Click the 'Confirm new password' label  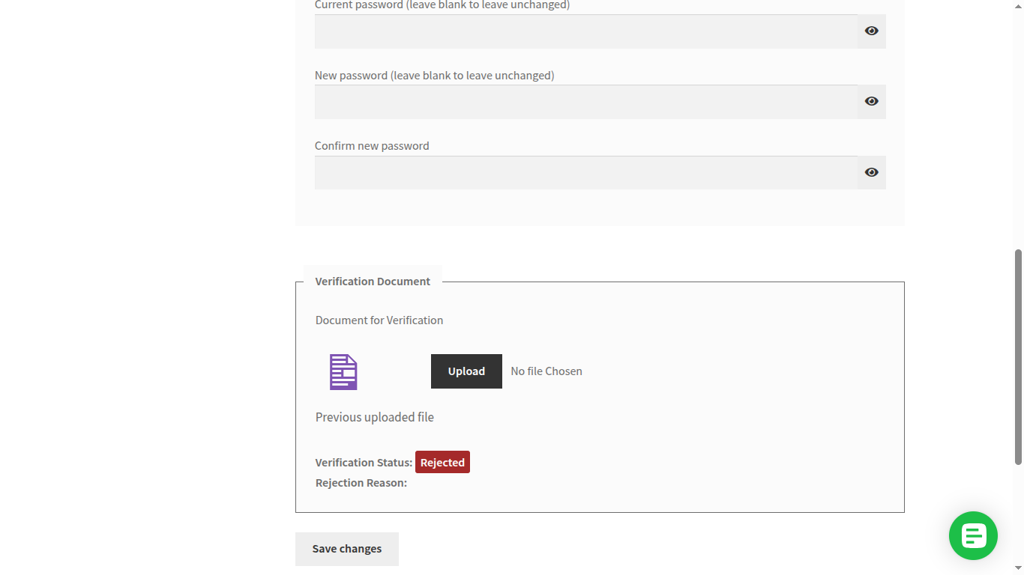click(x=372, y=146)
